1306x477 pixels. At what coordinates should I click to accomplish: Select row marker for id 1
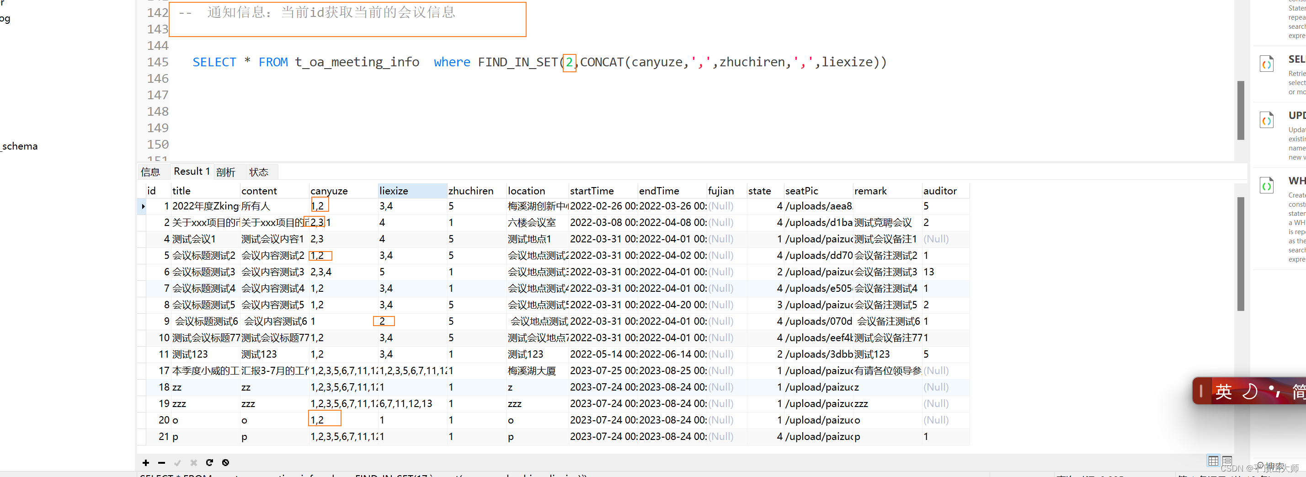click(x=143, y=206)
